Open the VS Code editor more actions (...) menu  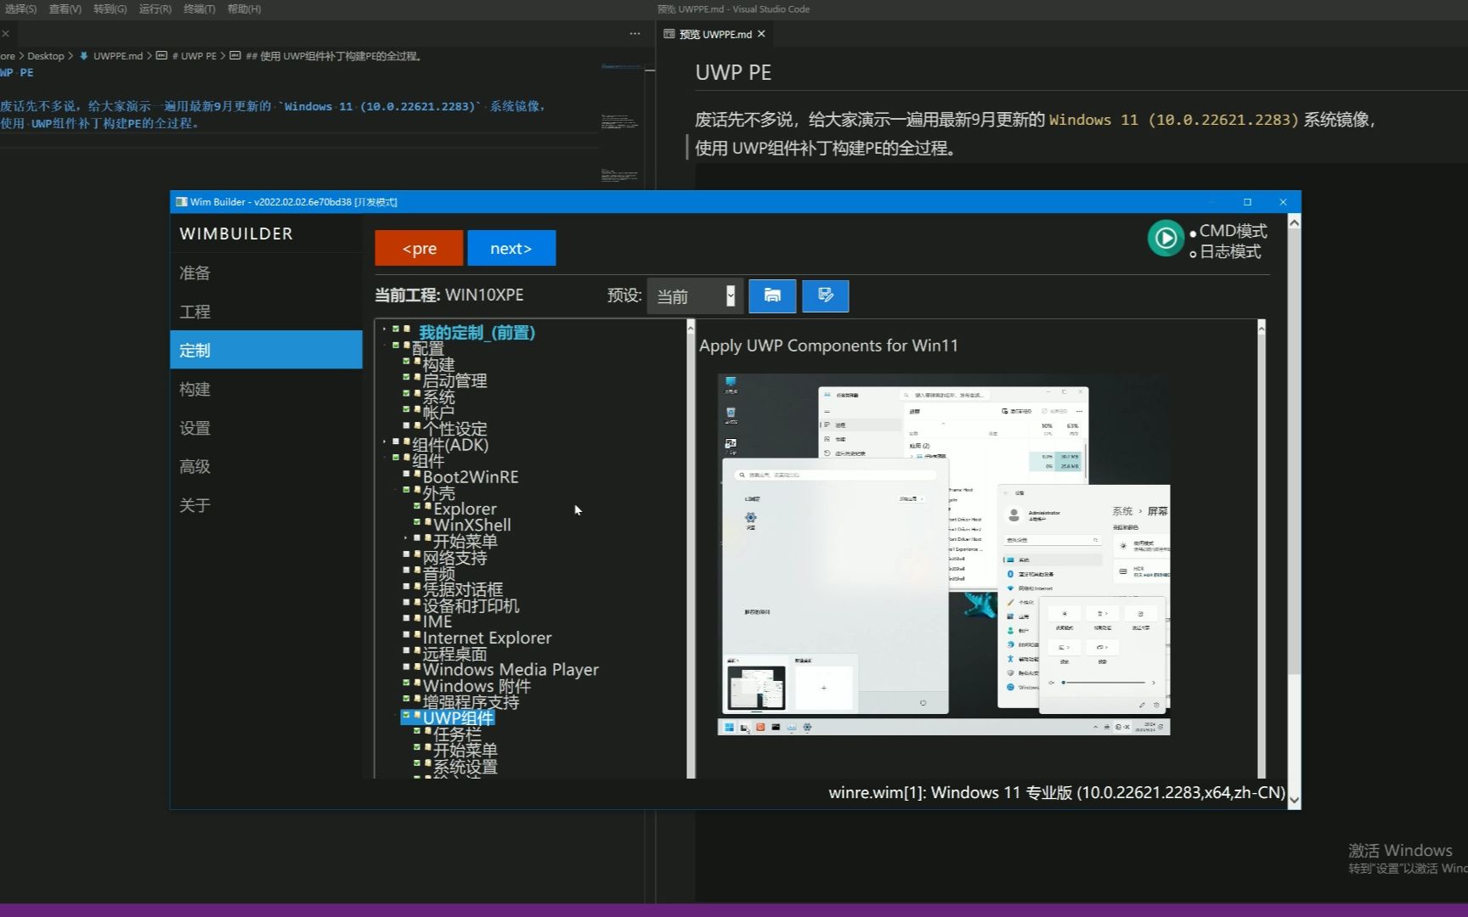coord(635,34)
